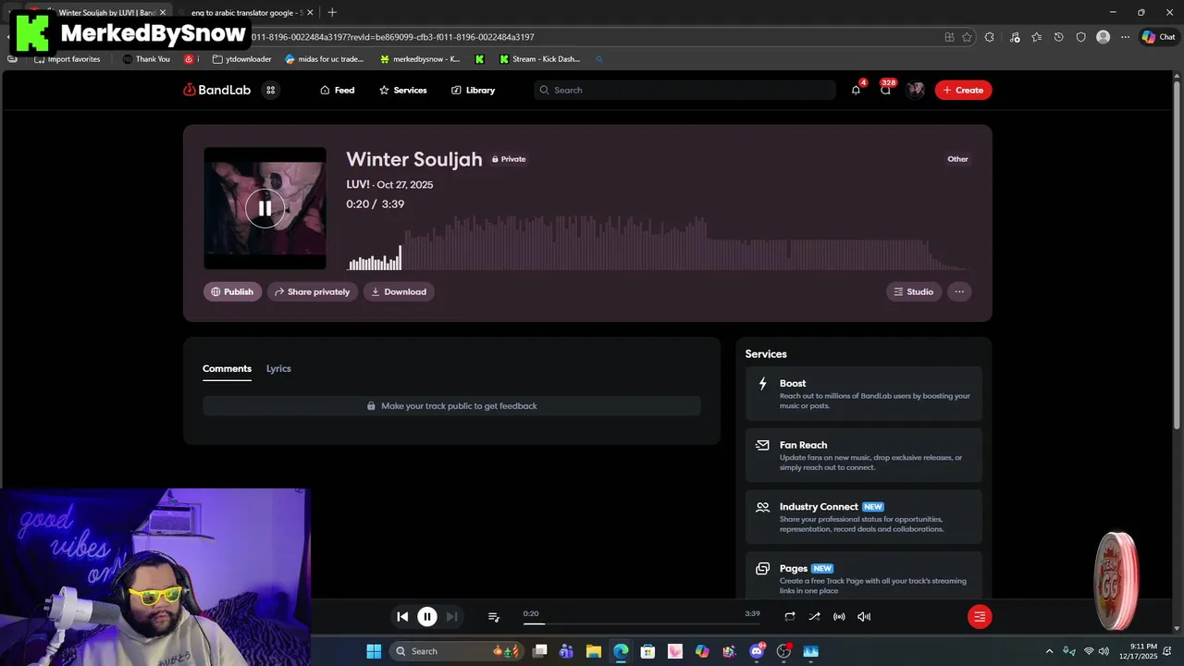This screenshot has height=666, width=1184.
Task: Open the user profile avatar menu
Action: (x=916, y=90)
